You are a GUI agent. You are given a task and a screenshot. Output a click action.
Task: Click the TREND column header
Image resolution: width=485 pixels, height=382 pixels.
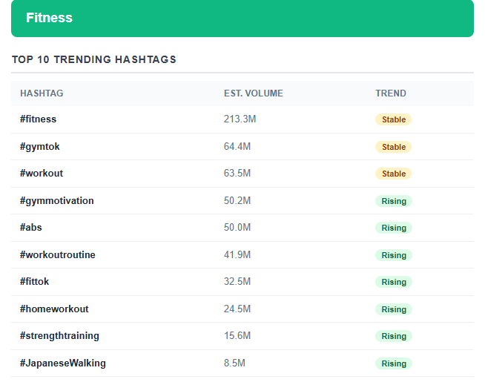coord(391,93)
